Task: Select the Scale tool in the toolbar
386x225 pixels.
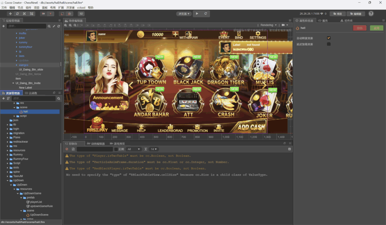Action: click(24, 14)
